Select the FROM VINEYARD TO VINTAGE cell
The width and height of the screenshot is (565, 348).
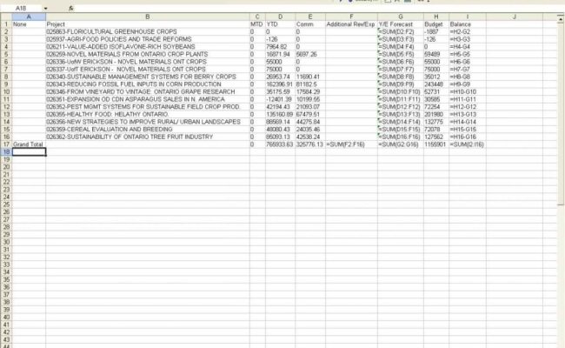click(148, 91)
